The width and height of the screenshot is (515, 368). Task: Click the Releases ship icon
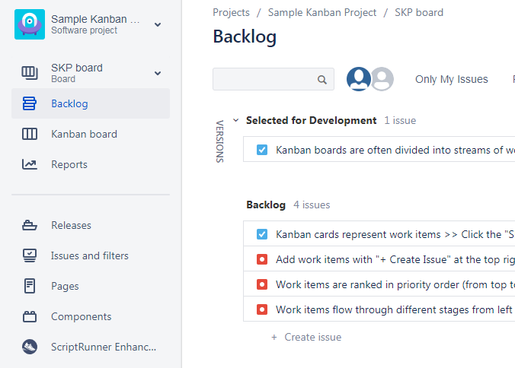click(30, 225)
